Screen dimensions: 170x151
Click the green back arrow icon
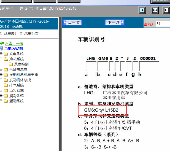click(x=2, y=43)
